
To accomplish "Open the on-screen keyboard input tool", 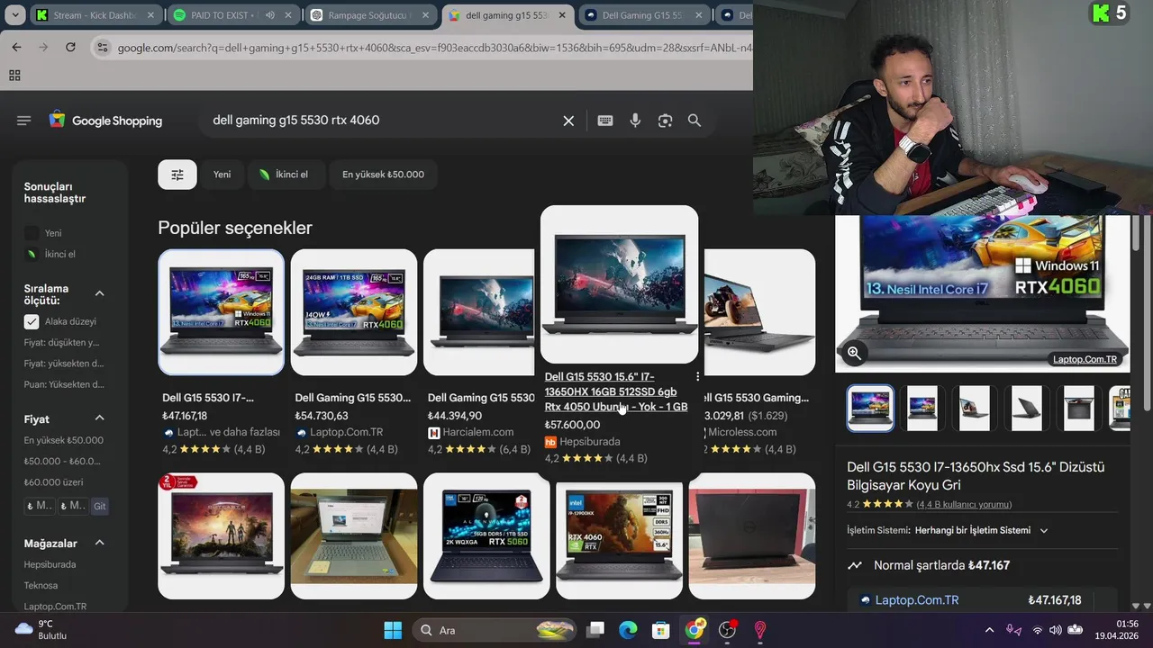I will (x=605, y=121).
